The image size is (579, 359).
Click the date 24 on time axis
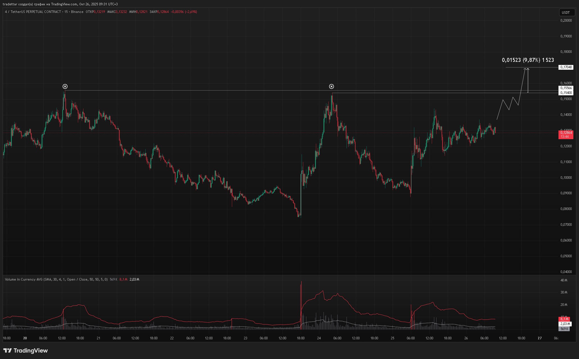tap(319, 338)
